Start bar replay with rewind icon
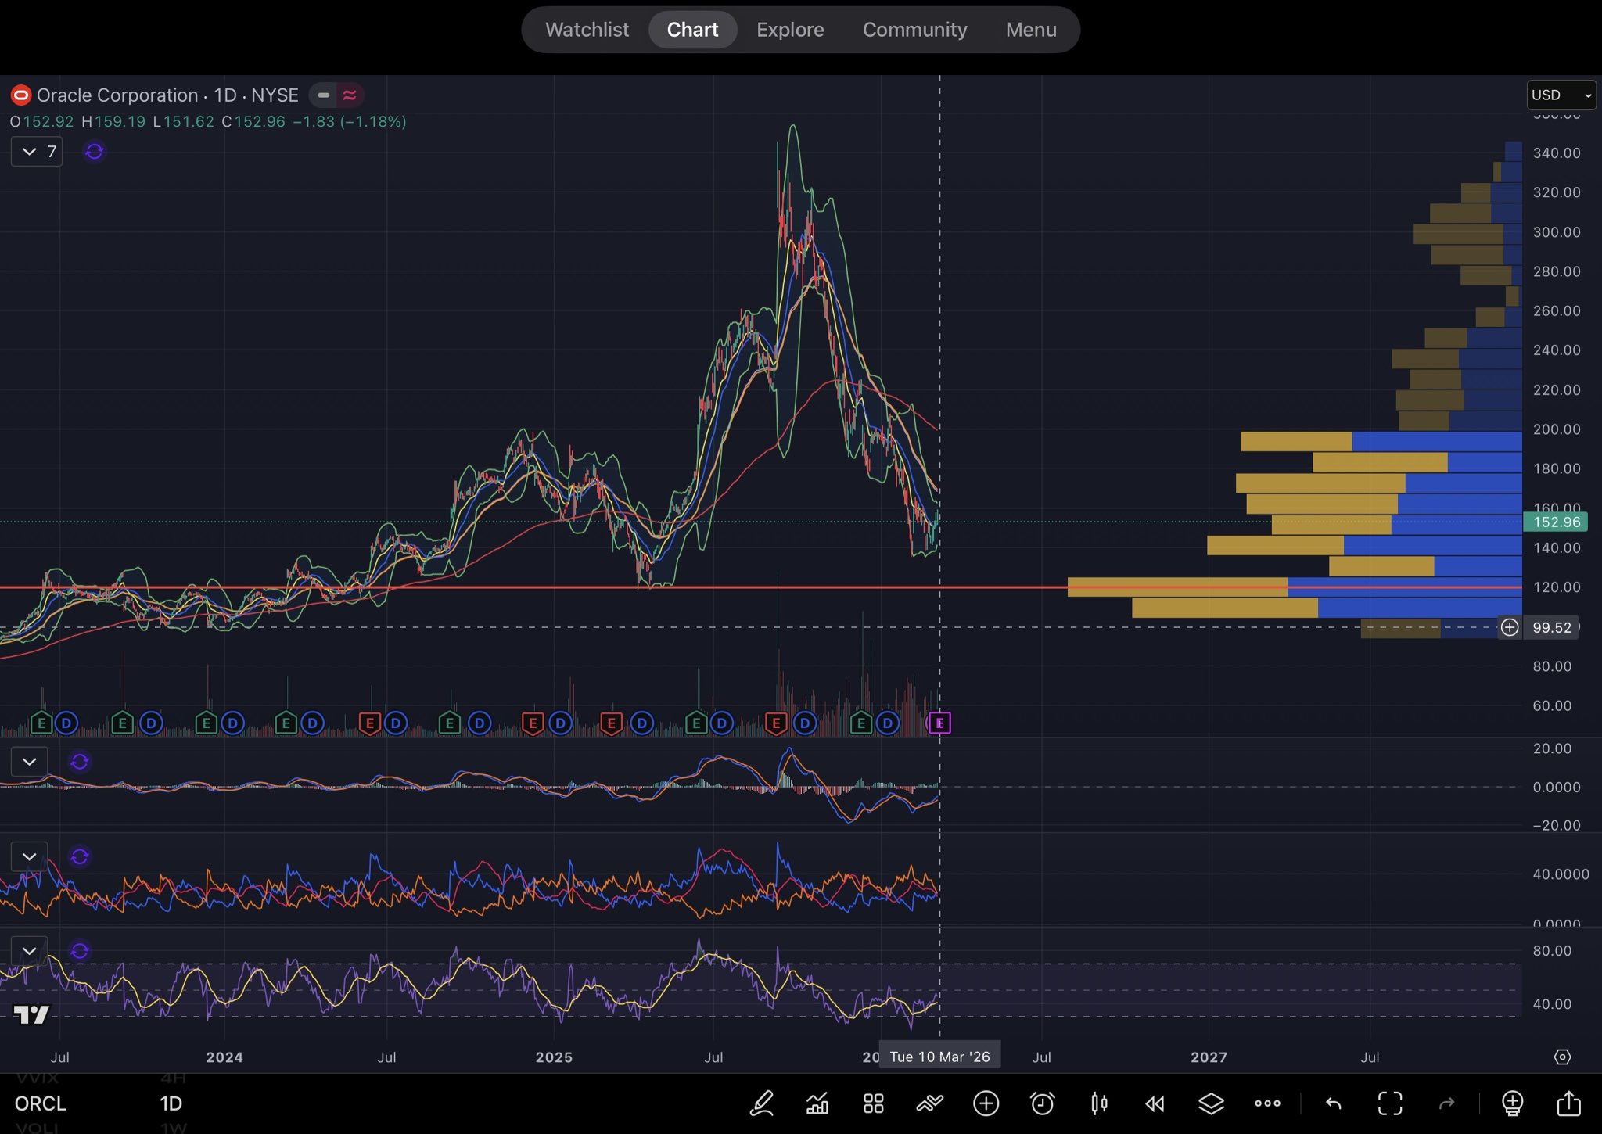 (x=1155, y=1103)
